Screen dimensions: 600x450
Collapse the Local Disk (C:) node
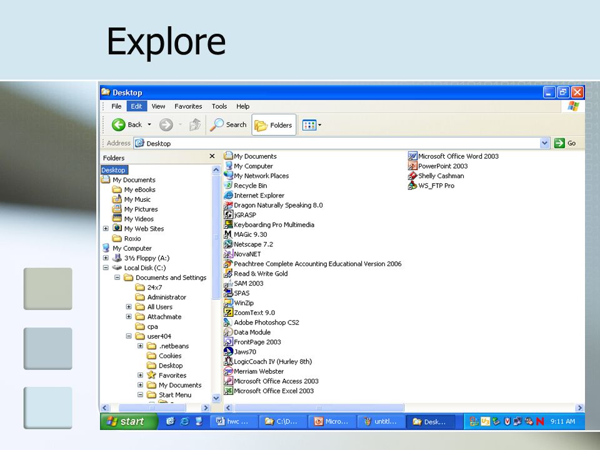(x=106, y=268)
